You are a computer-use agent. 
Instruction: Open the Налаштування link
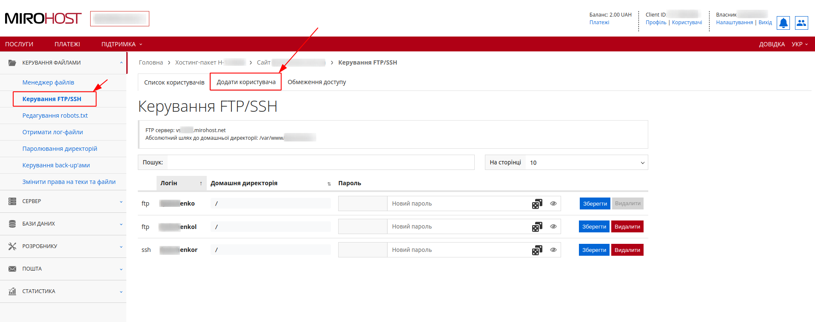point(734,23)
